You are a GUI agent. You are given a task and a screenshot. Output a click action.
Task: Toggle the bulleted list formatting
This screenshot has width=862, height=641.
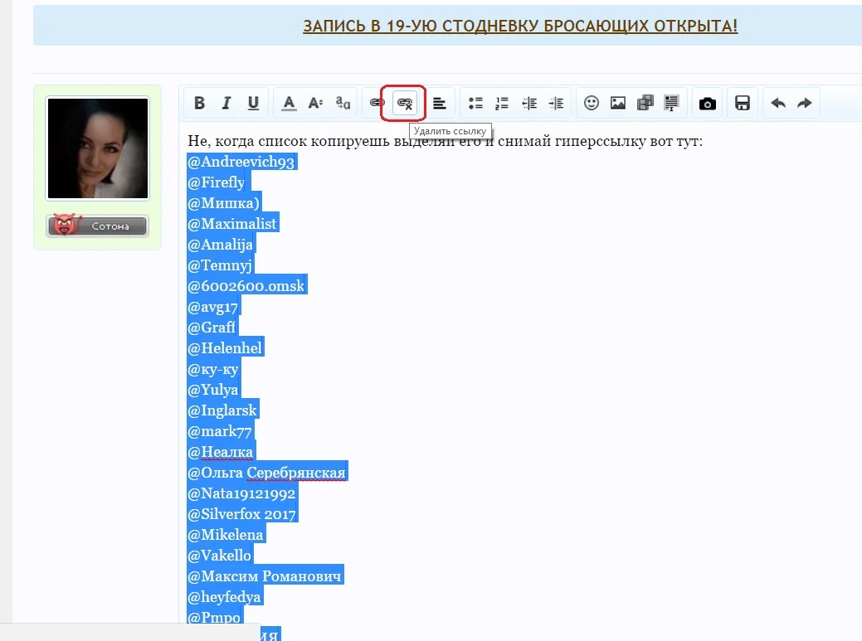(475, 102)
